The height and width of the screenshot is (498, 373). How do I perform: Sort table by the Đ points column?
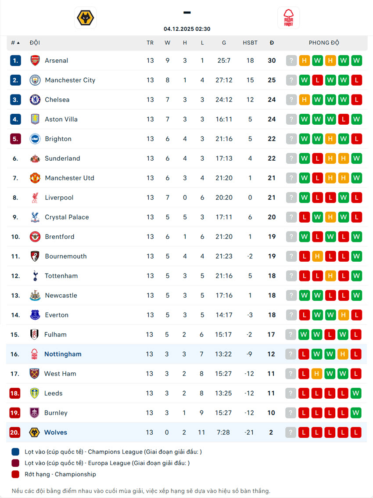[272, 43]
